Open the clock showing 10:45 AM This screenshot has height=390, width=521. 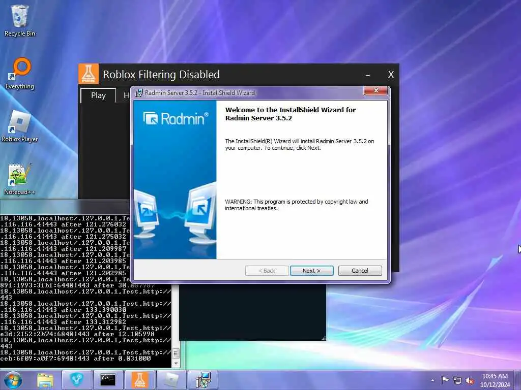495,376
